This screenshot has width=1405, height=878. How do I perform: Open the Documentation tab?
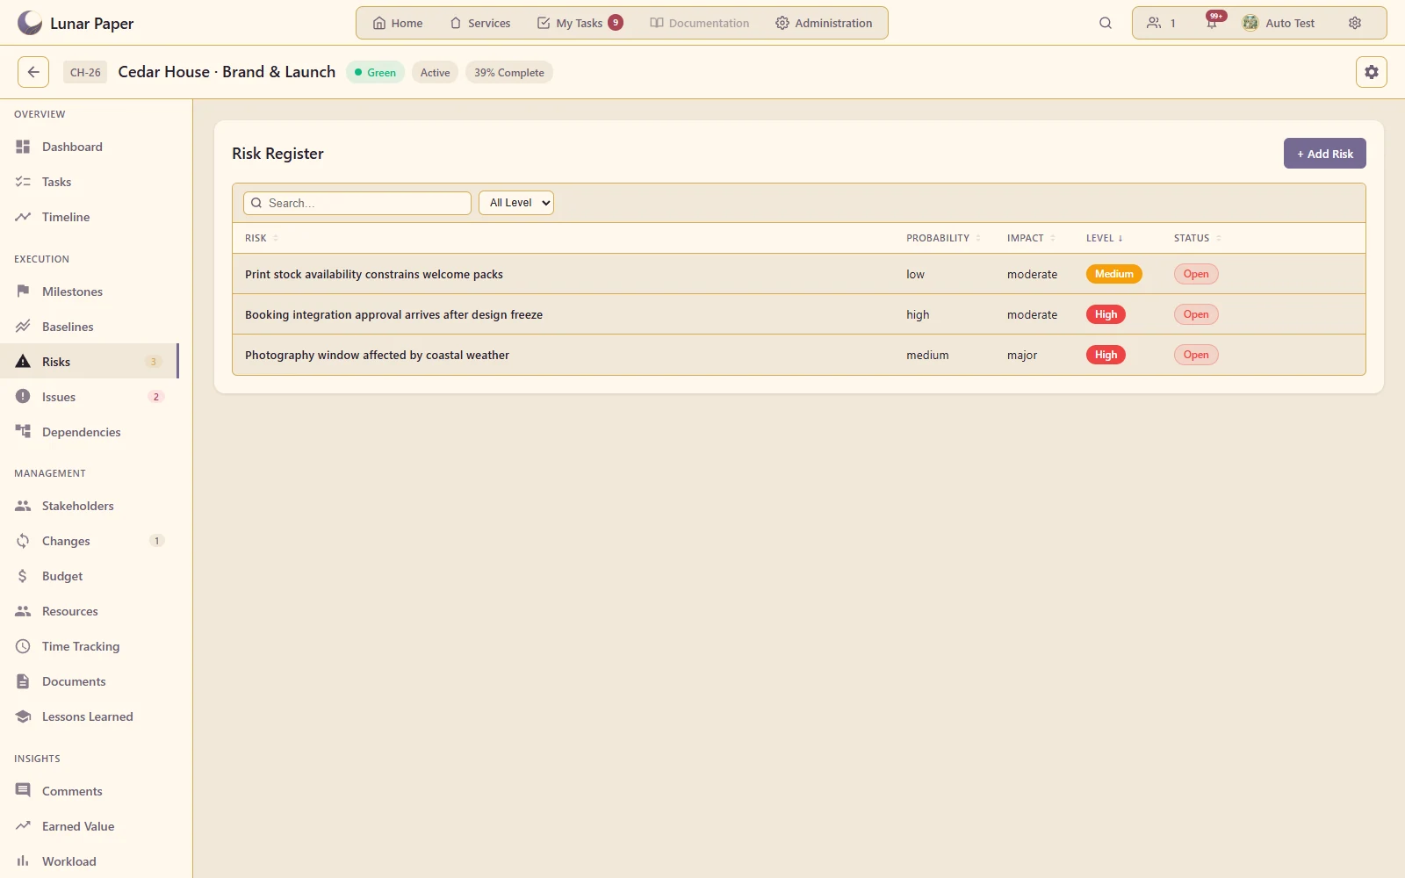700,23
